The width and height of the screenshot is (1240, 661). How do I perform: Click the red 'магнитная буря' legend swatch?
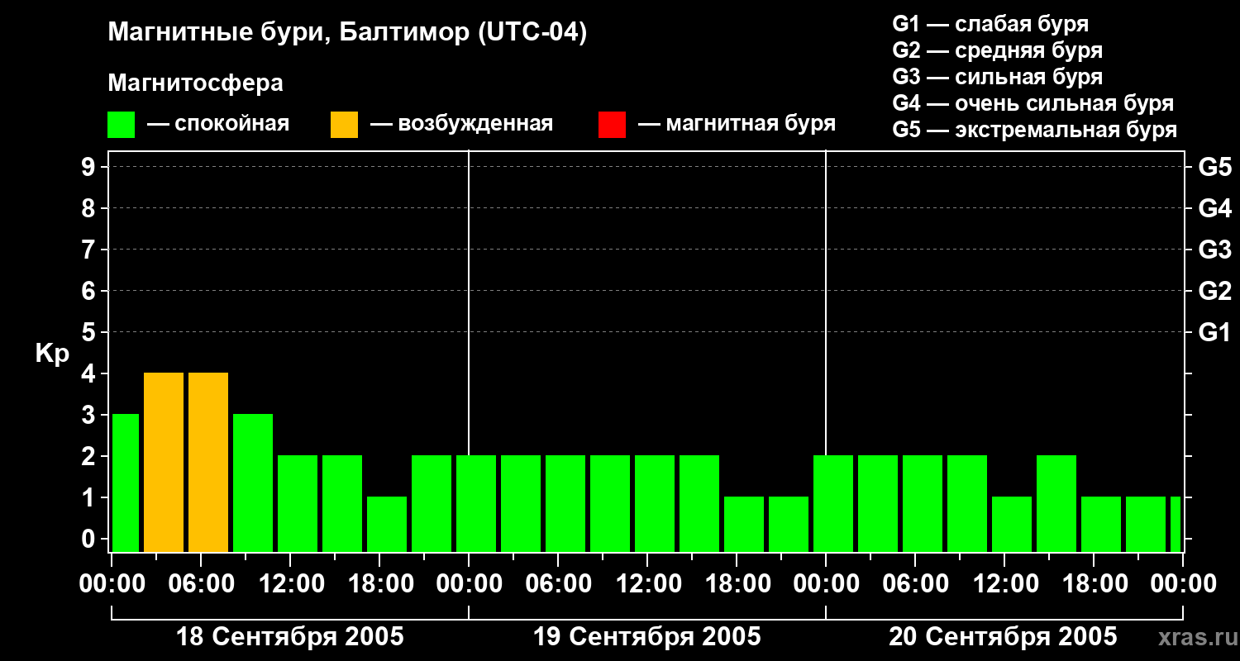tap(612, 125)
